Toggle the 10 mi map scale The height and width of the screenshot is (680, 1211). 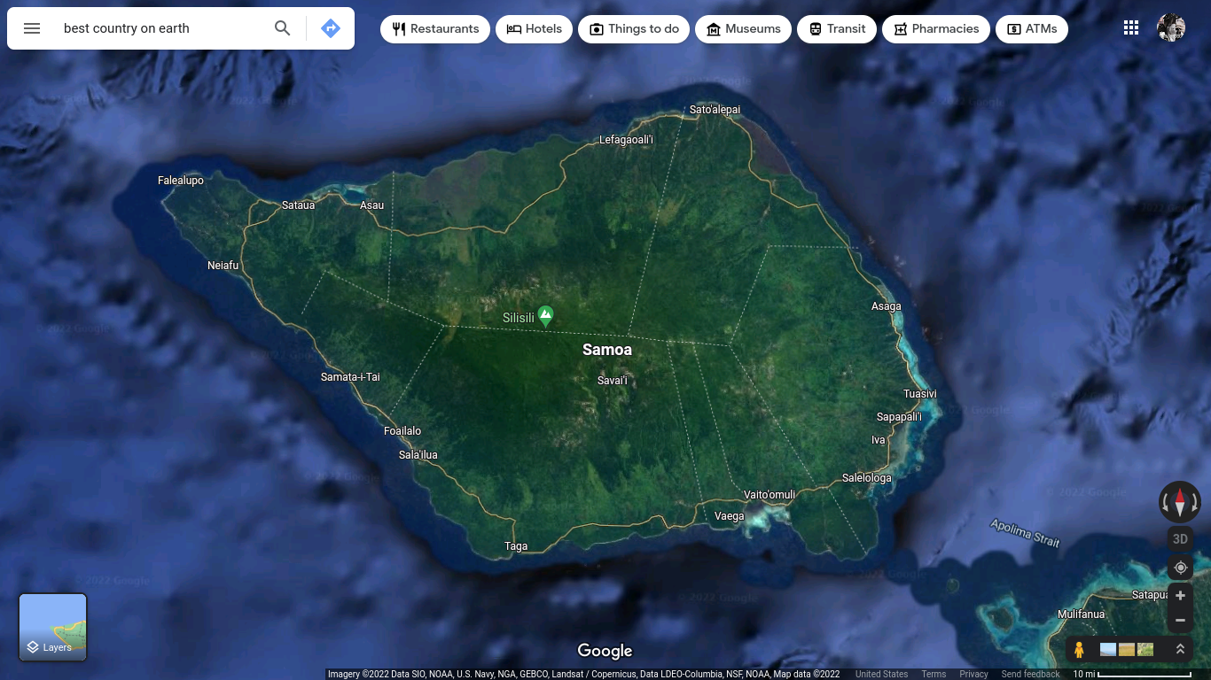pos(1132,675)
